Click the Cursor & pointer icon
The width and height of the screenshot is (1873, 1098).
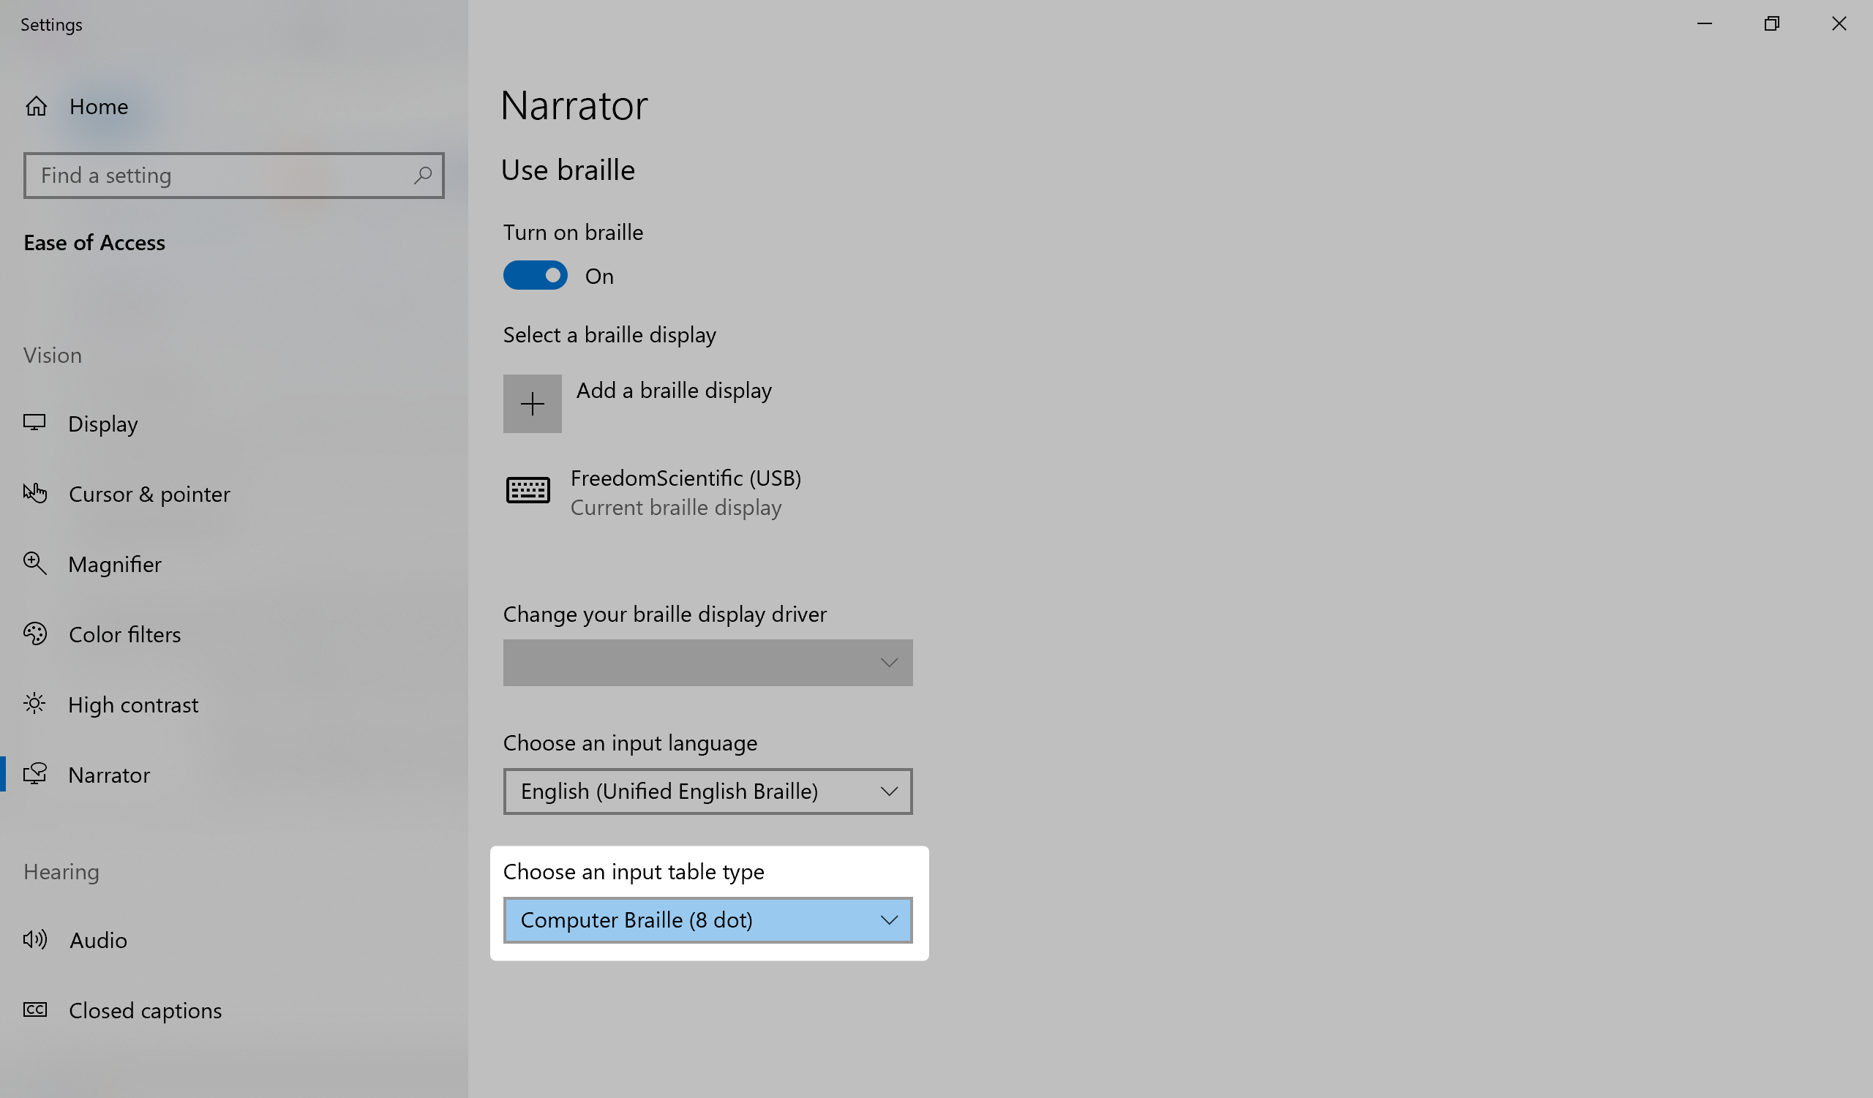(35, 493)
